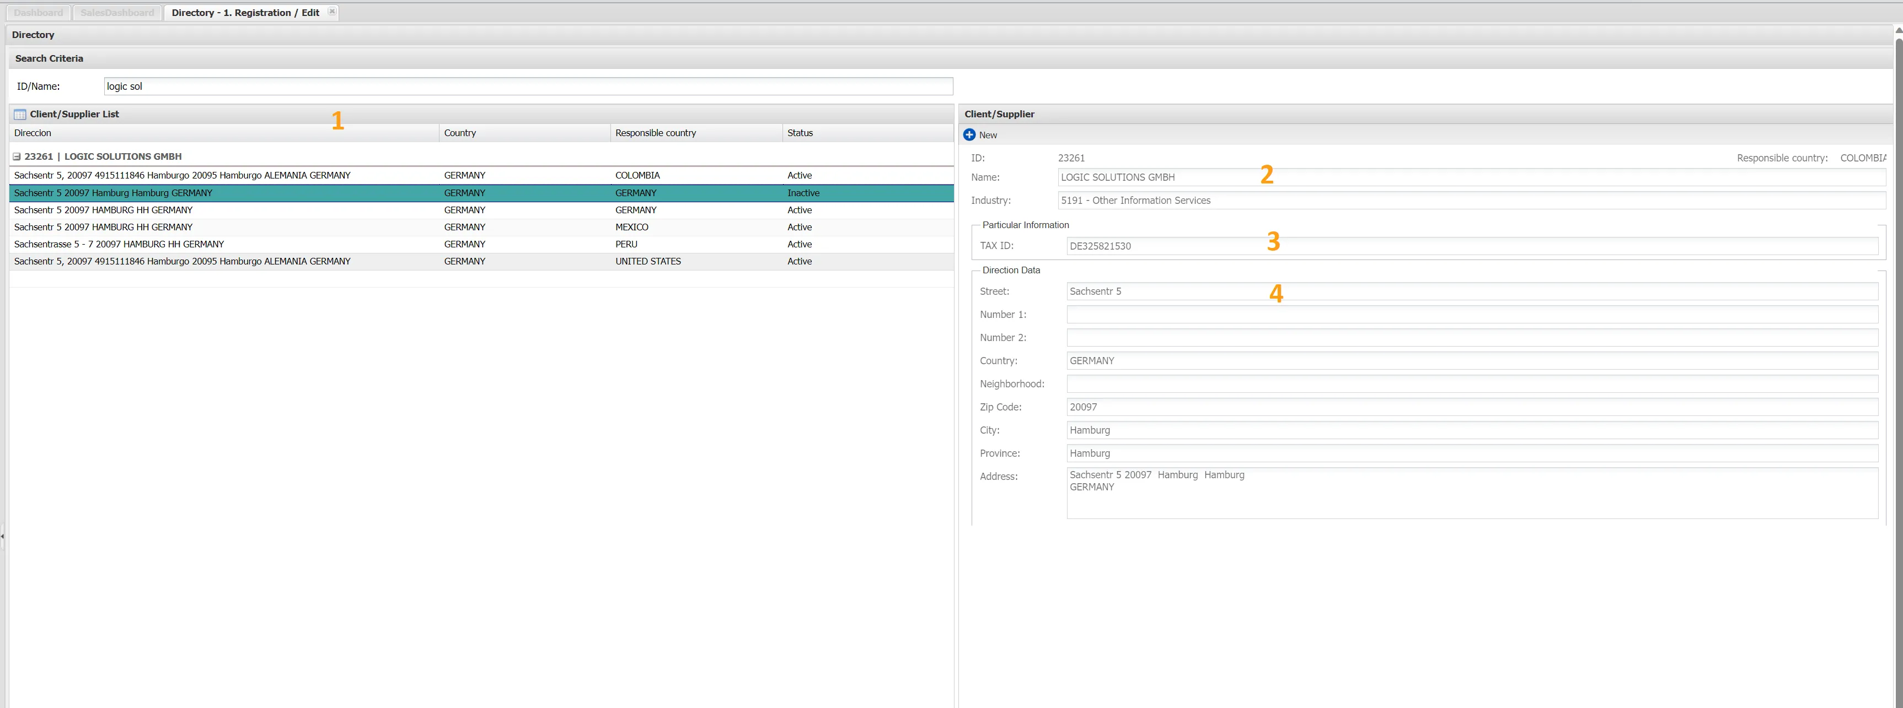Sort by the Country column header
The width and height of the screenshot is (1903, 708).
(524, 133)
